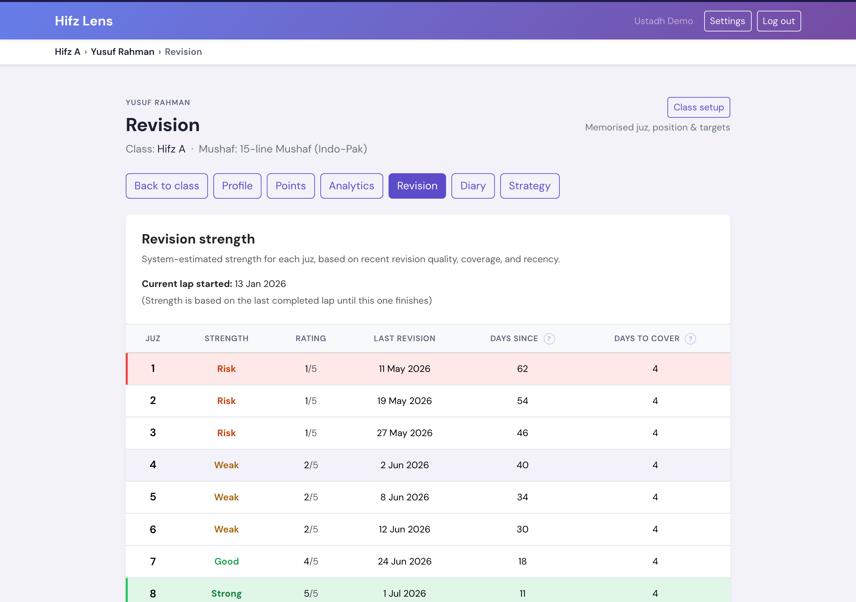Switch to the Profile tab
The image size is (856, 602).
click(x=237, y=186)
